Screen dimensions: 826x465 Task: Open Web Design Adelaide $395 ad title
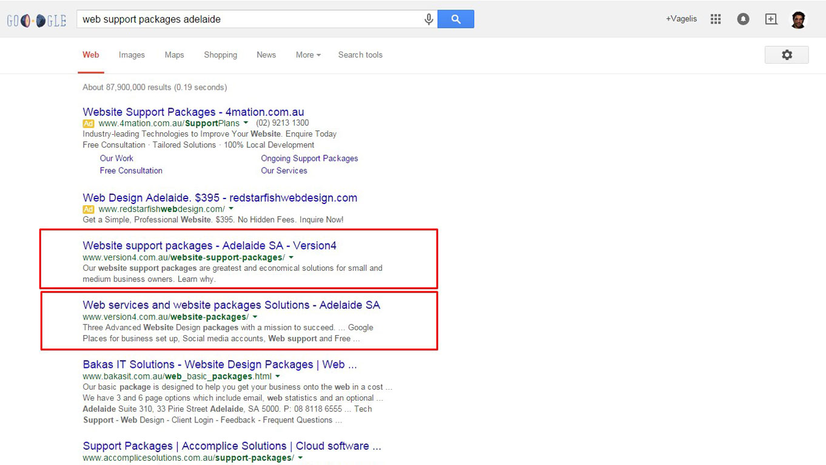click(220, 198)
